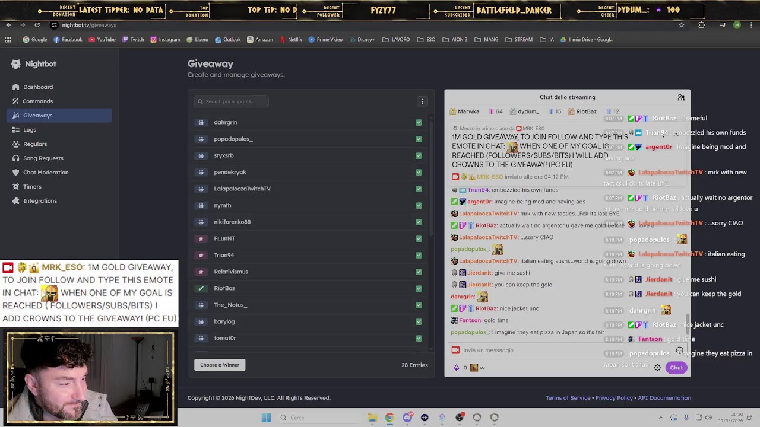Open chat community users icon
This screenshot has height=427, width=760.
681,97
